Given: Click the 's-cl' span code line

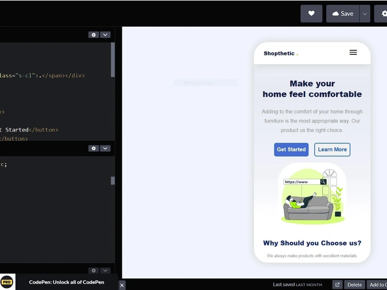Looking at the screenshot, I should (42, 75).
